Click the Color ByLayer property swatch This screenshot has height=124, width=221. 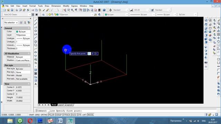coord(17,32)
